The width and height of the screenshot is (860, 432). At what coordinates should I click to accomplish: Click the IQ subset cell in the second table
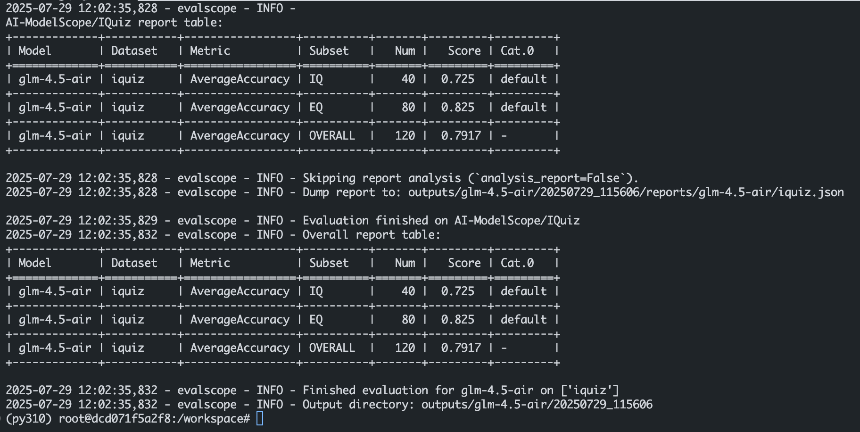coord(316,291)
